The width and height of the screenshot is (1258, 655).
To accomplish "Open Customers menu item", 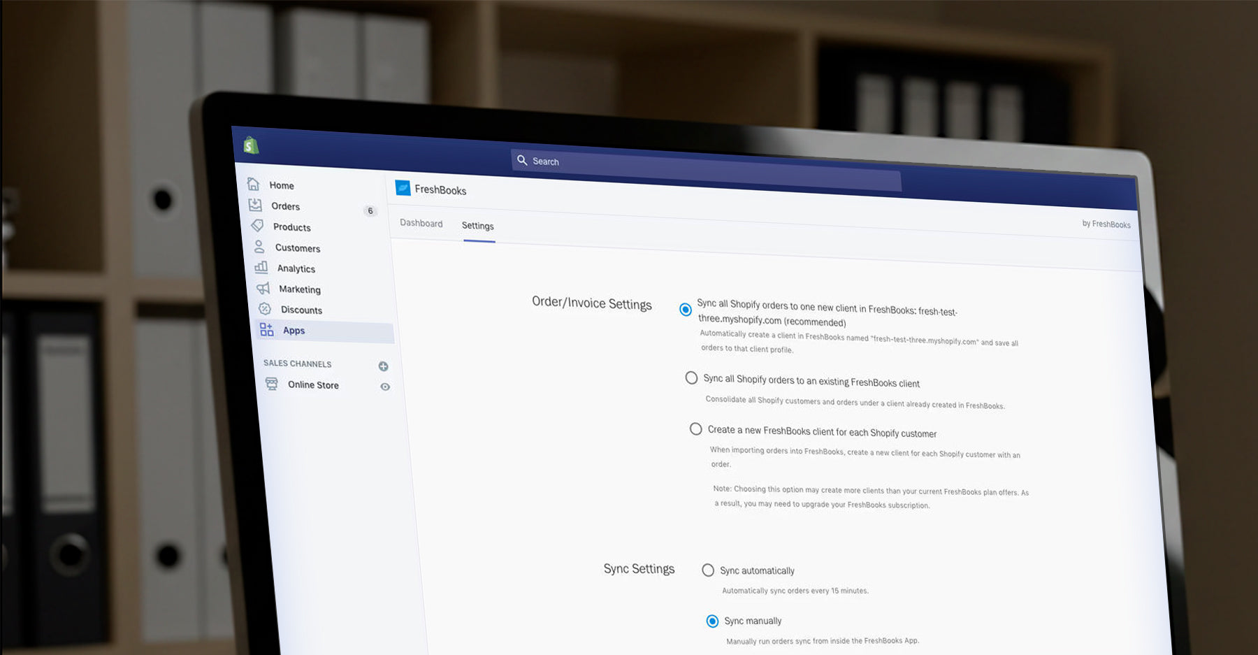I will 298,248.
